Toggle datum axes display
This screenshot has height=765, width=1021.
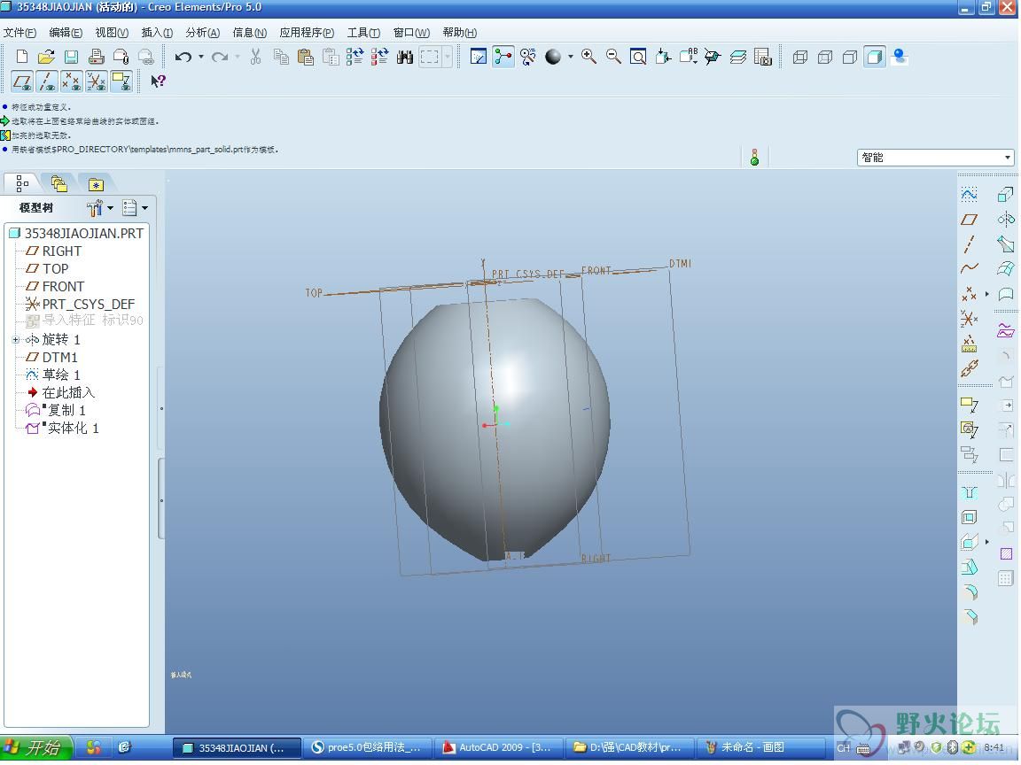click(47, 81)
